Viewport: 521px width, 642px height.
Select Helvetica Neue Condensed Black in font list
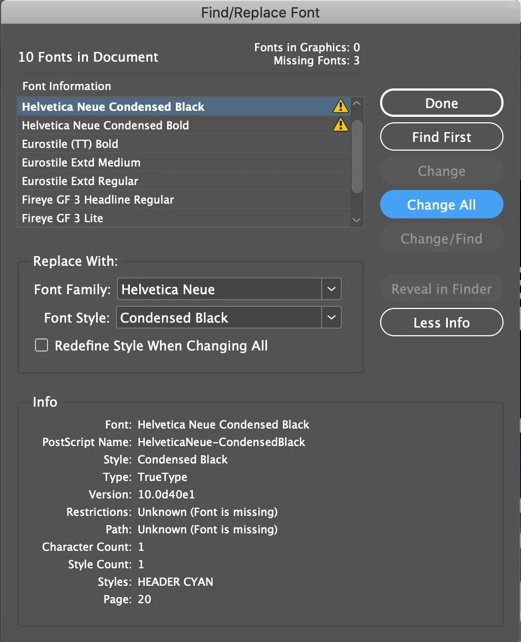click(184, 106)
